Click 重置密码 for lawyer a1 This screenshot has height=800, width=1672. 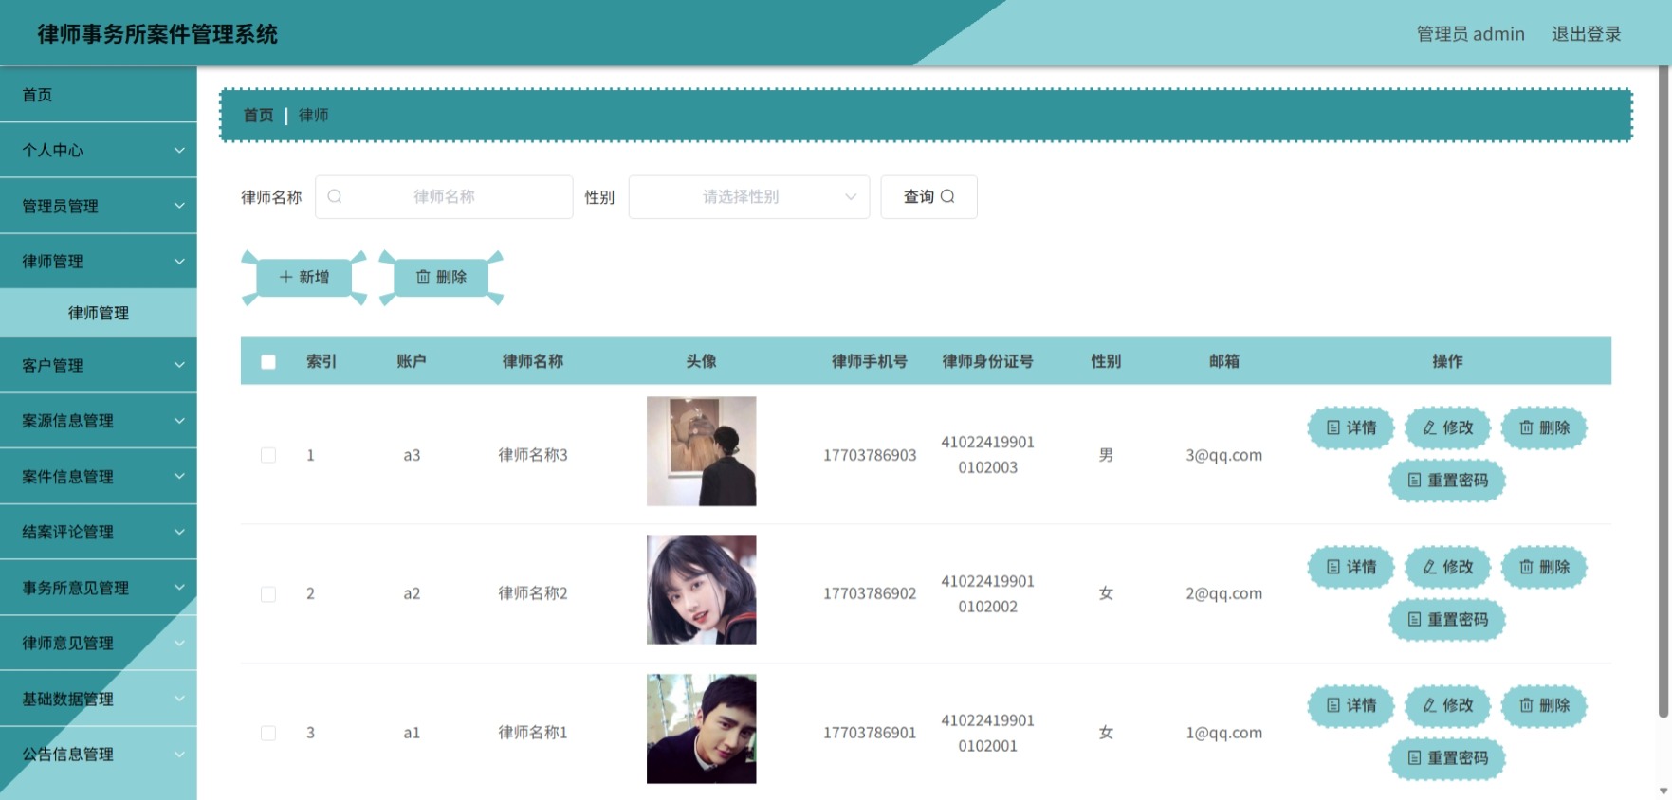[x=1447, y=758]
